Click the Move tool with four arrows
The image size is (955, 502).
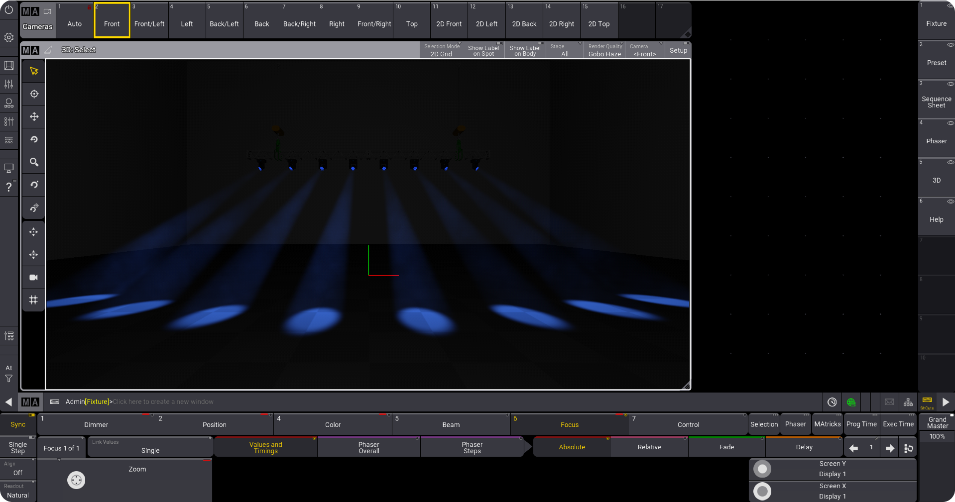click(34, 117)
